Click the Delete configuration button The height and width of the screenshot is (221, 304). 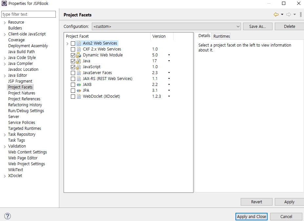point(290,26)
